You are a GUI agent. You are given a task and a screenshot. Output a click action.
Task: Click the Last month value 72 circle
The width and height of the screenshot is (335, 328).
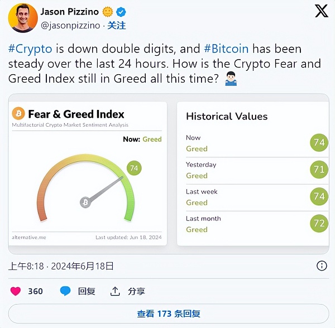click(x=319, y=224)
